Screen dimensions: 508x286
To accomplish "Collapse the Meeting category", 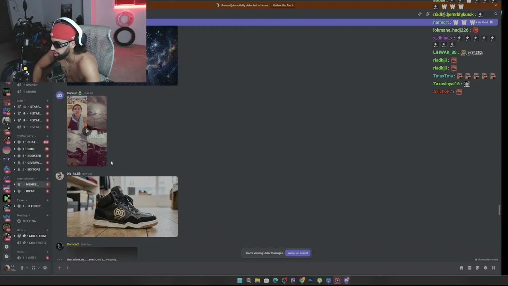I will tap(23, 215).
